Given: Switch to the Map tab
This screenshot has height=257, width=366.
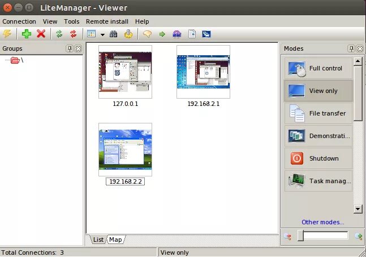Looking at the screenshot, I should (x=115, y=240).
